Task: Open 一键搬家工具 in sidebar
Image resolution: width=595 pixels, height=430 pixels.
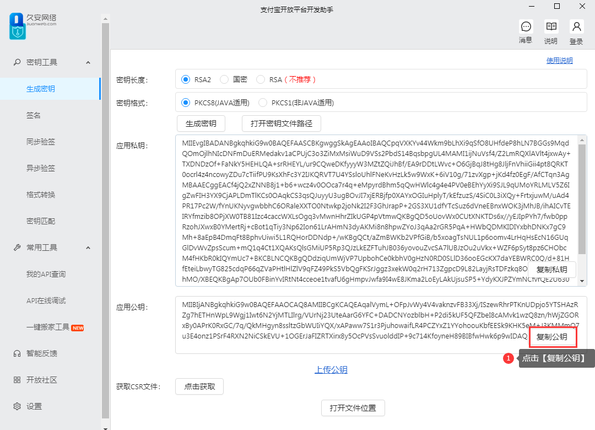Action: [48, 327]
